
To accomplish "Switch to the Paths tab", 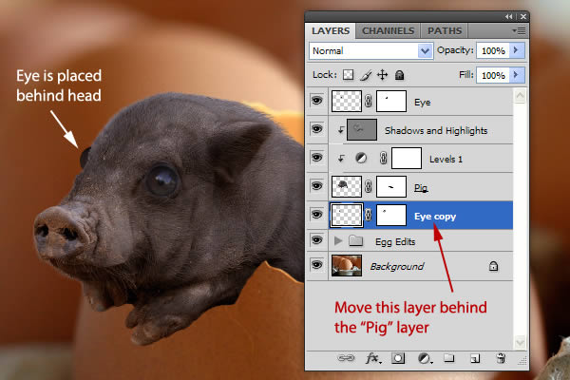I will point(445,31).
